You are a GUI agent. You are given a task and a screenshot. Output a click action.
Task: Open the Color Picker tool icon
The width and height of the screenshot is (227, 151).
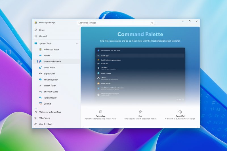41,68
